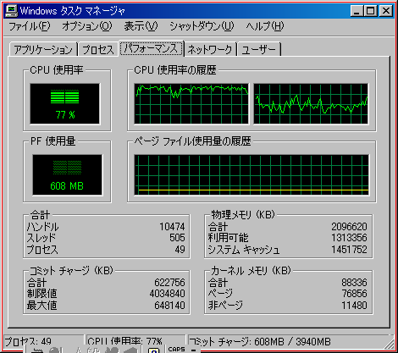Open the オプション(O) menu
Viewport: 398px width, 353px height.
(x=87, y=26)
